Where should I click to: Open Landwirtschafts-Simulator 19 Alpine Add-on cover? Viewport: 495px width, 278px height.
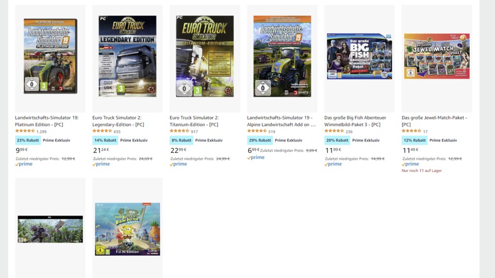(x=282, y=56)
